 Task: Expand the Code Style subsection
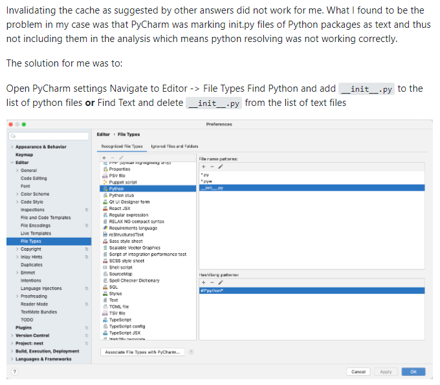coord(17,202)
